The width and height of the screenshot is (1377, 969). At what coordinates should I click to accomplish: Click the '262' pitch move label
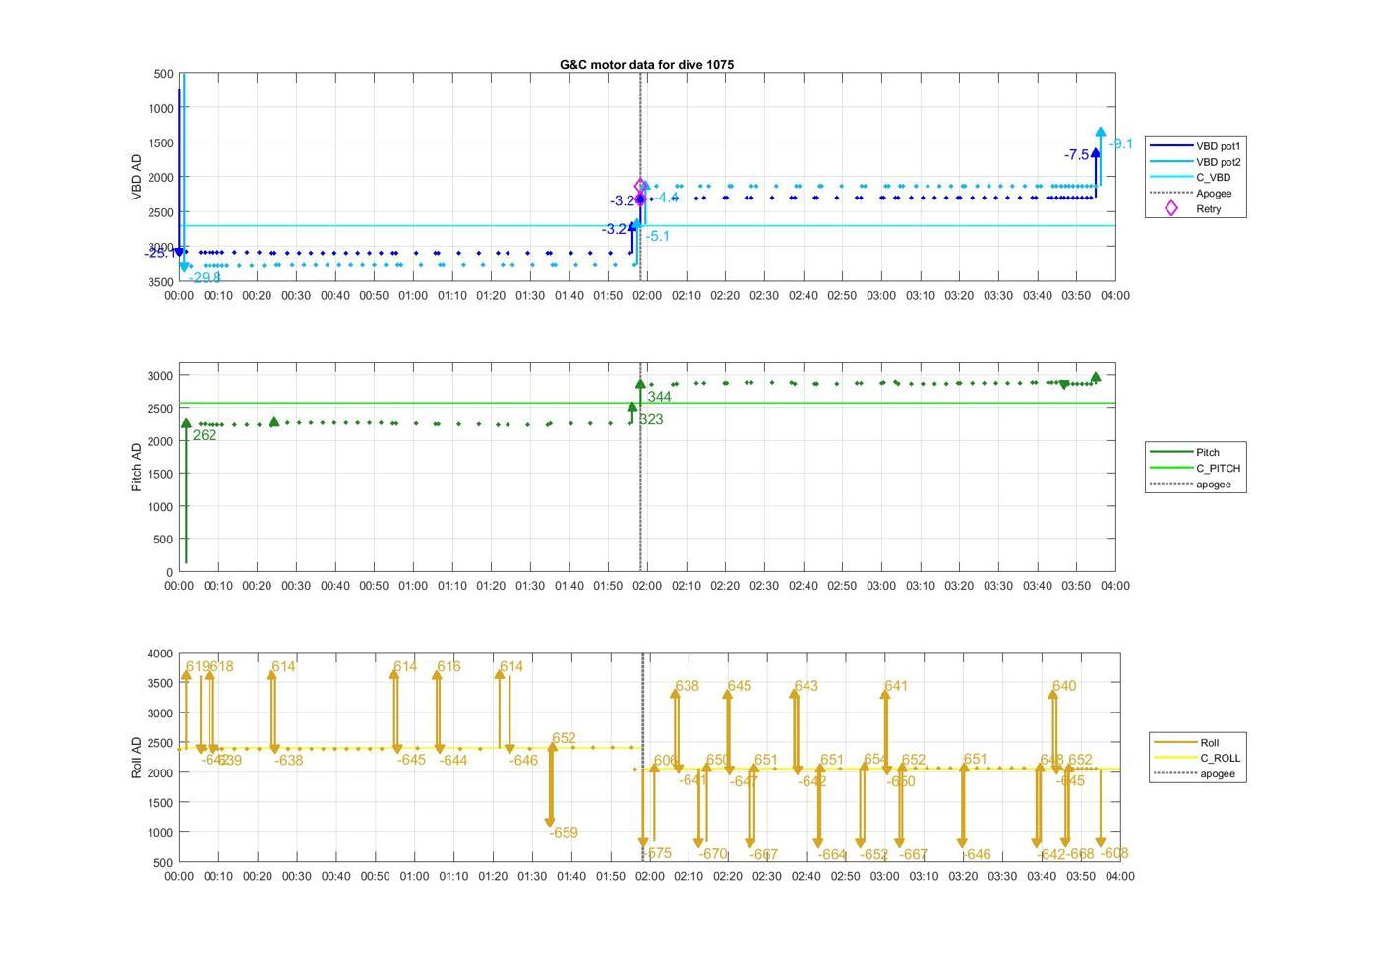coord(205,435)
